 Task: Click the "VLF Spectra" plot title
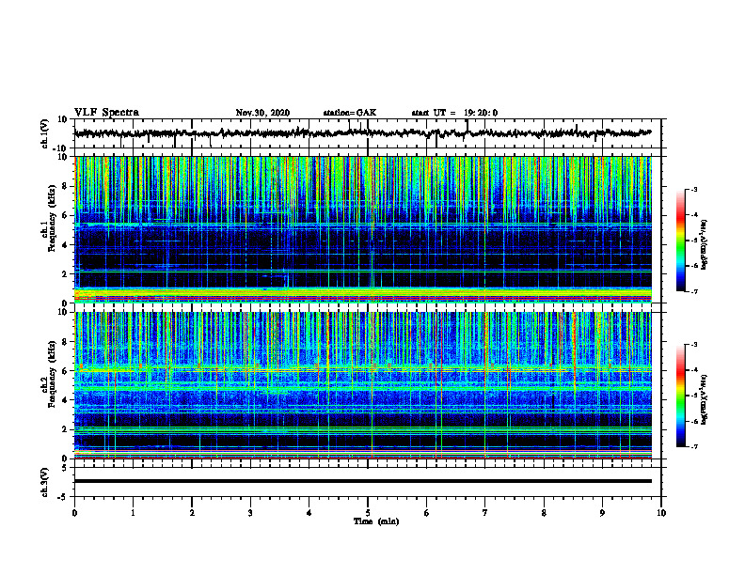(x=106, y=113)
